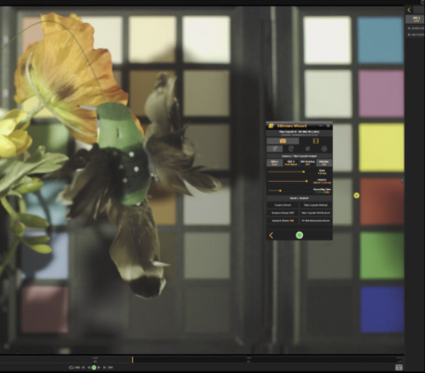The height and width of the screenshot is (373, 425).
Task: Step to next frame in transport controls
Action: click(104, 367)
